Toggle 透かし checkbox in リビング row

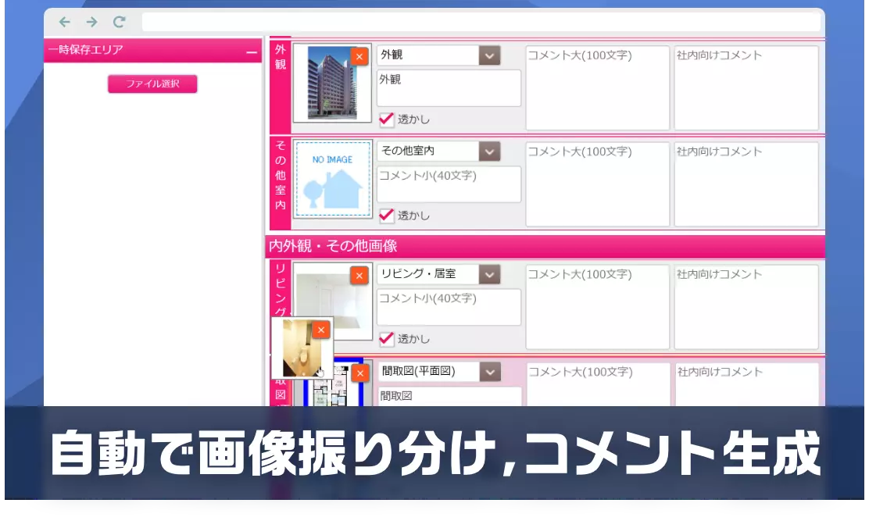point(386,338)
